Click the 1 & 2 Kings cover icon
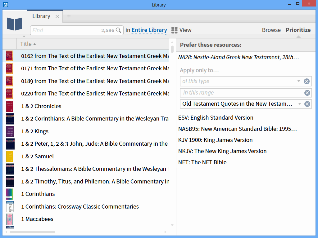Screen dimensions: 318x238 tap(10, 131)
